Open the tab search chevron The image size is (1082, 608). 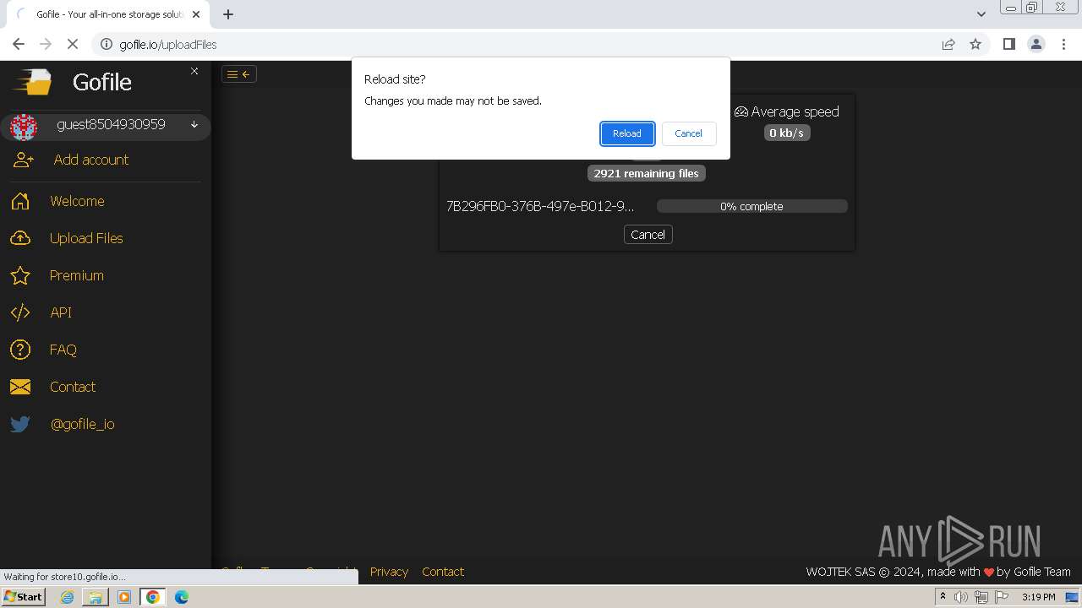tap(981, 14)
